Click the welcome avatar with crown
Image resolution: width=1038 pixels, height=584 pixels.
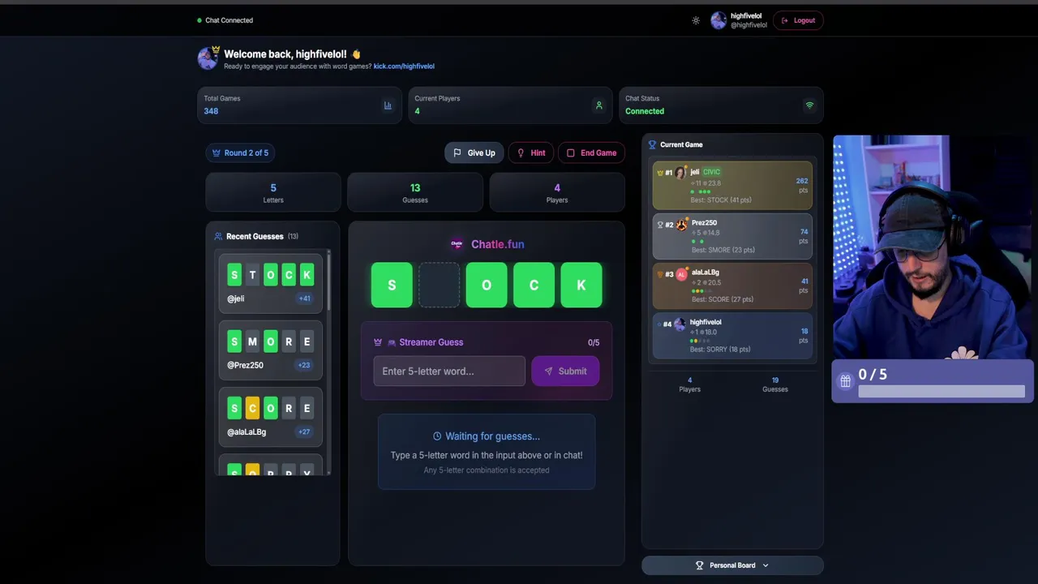pyautogui.click(x=208, y=58)
